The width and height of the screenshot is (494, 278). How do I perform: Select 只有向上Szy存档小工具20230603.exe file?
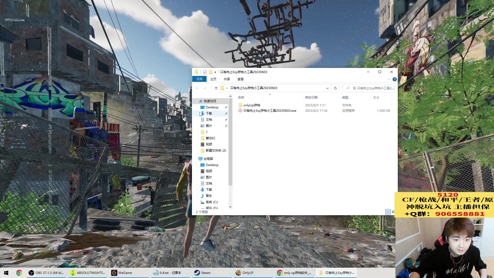point(270,111)
